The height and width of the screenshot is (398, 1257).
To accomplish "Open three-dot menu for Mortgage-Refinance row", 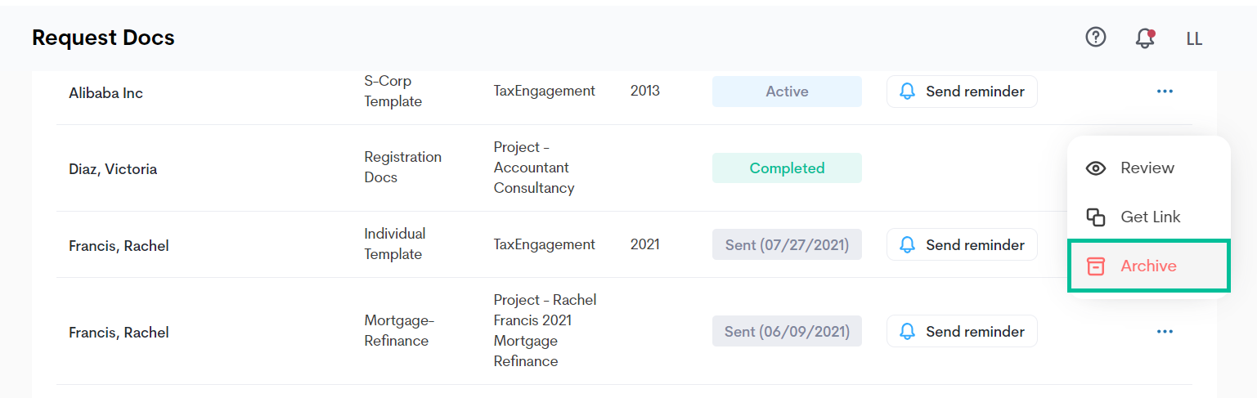I will coord(1165,332).
